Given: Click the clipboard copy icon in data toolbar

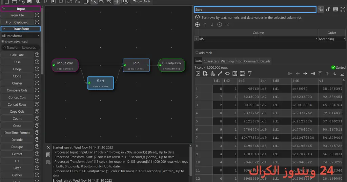Looking at the screenshot, I should [213, 73].
